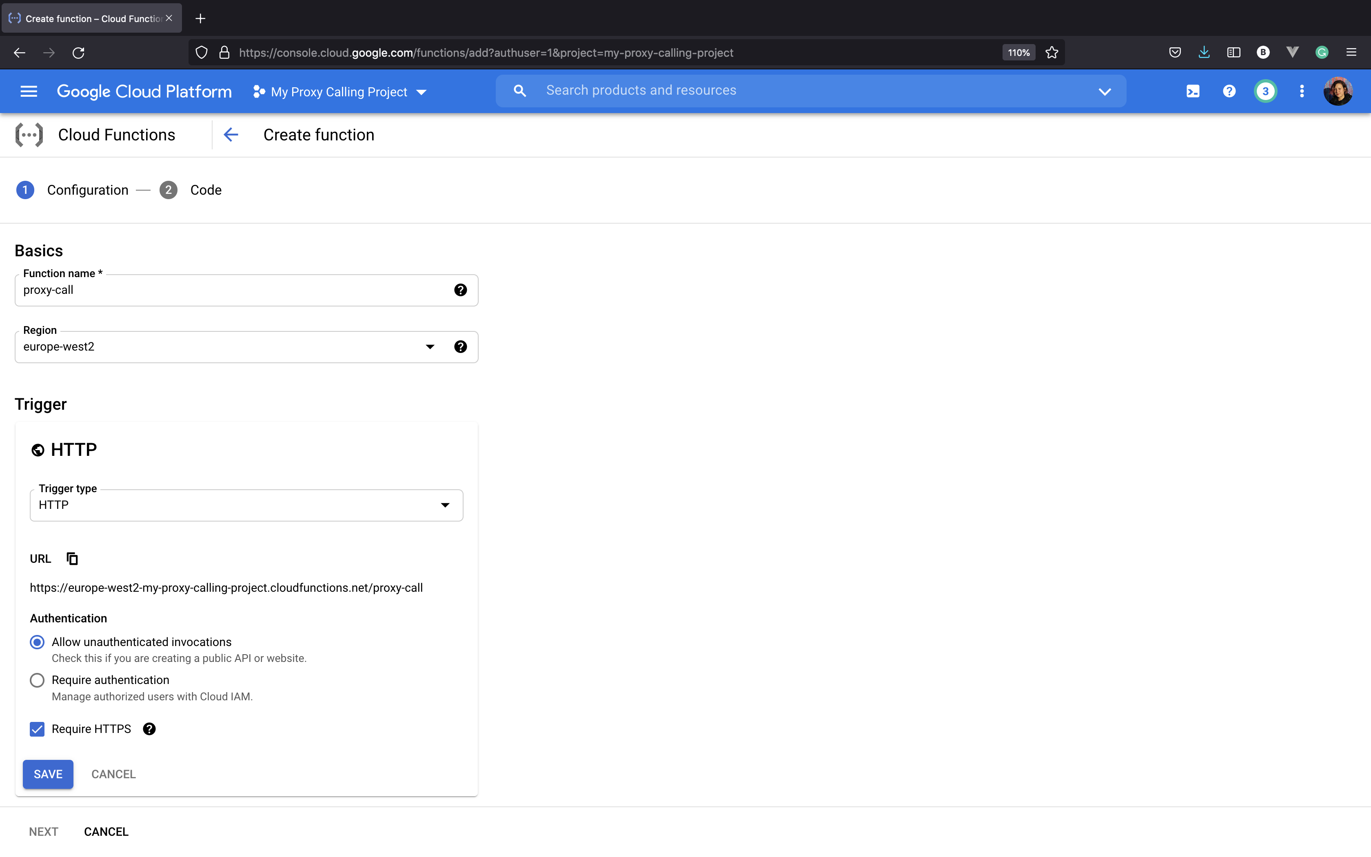Open the three-dot settings menu
Image resolution: width=1371 pixels, height=857 pixels.
(x=1302, y=91)
